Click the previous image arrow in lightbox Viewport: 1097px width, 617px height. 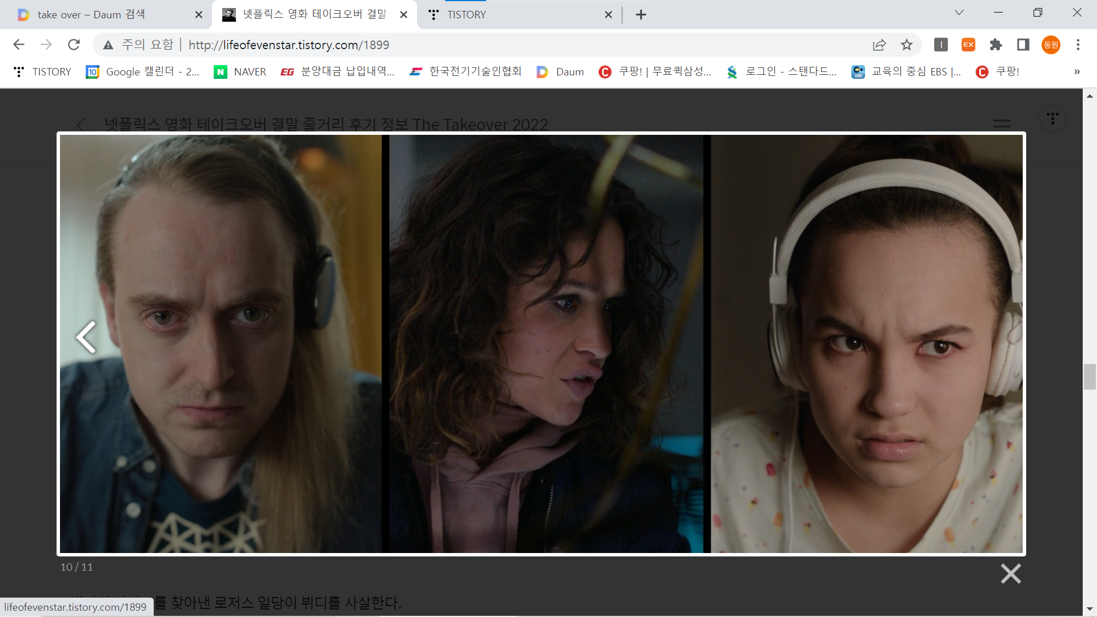(86, 337)
